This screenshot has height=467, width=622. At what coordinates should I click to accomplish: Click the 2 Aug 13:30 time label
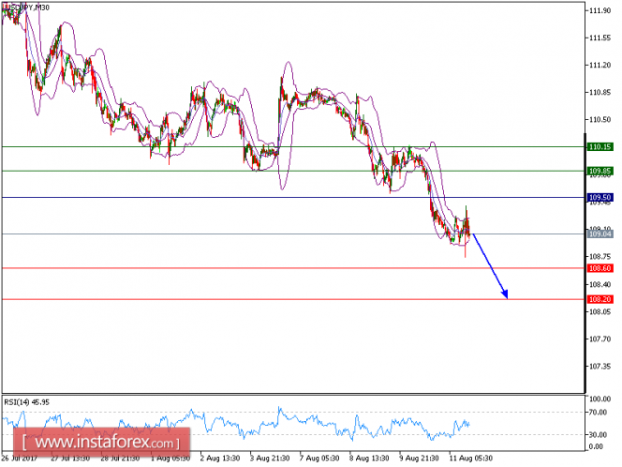[220, 459]
